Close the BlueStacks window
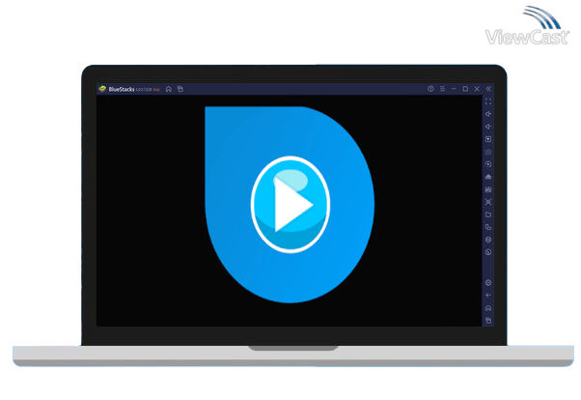The width and height of the screenshot is (581, 400). [x=477, y=89]
